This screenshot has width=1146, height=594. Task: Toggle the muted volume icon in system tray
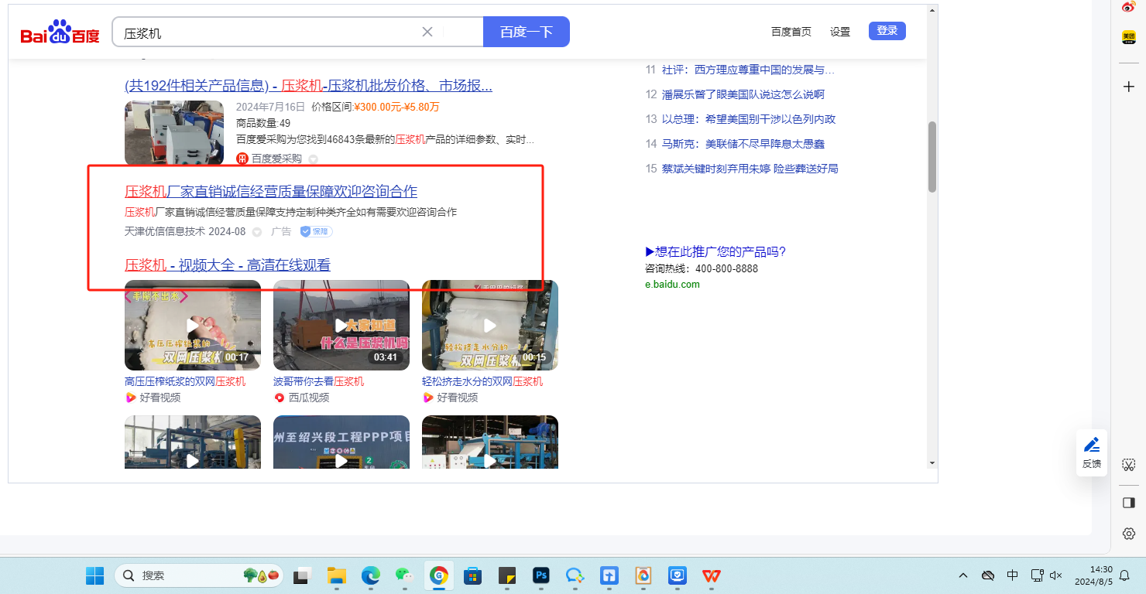pyautogui.click(x=1055, y=575)
